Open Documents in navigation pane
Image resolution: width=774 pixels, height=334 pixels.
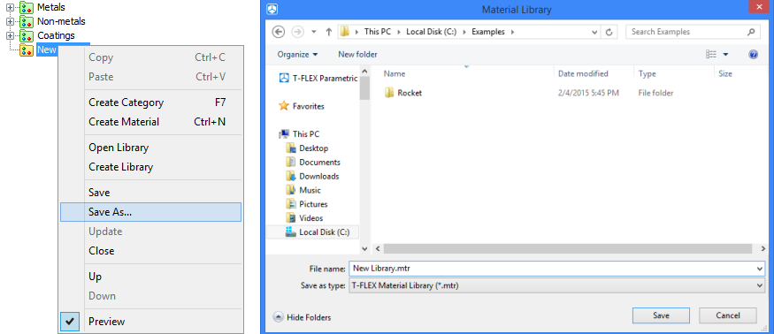pos(313,163)
